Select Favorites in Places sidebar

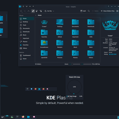26,45
